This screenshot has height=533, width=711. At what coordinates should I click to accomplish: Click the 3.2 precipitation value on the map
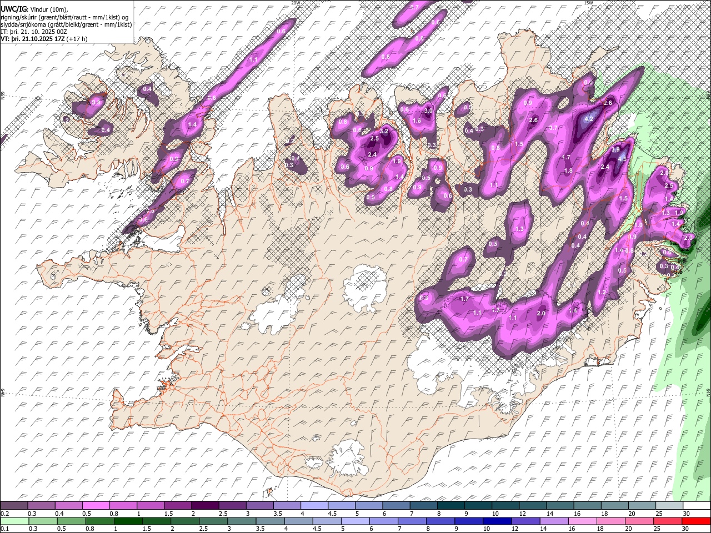[x=384, y=132]
